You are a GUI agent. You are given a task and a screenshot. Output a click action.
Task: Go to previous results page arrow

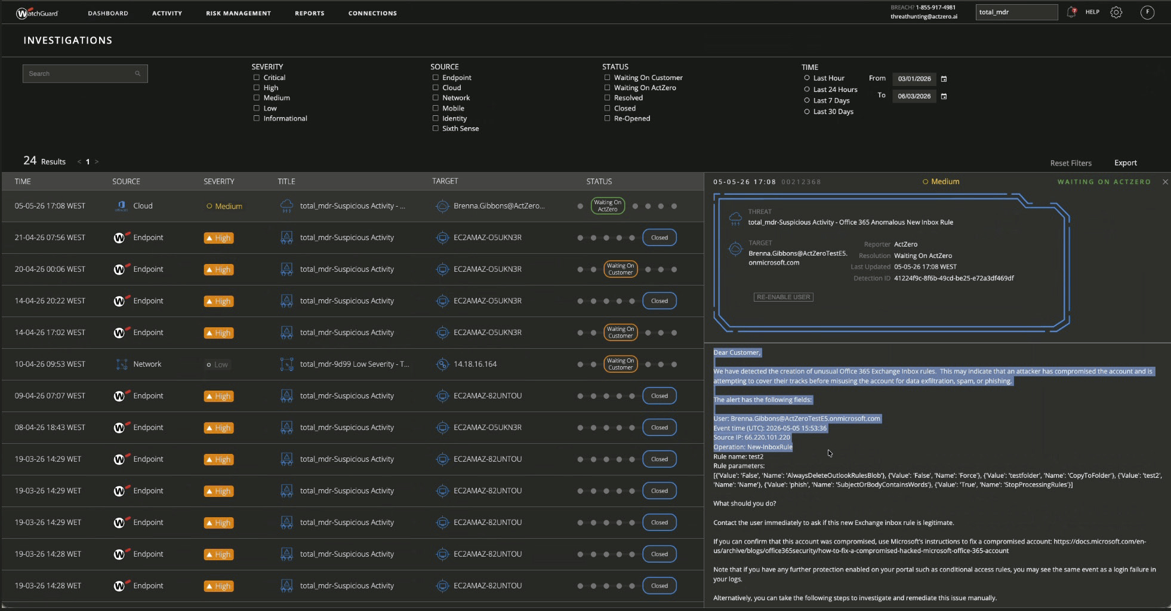(x=79, y=162)
